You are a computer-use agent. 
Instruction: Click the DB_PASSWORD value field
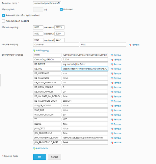(x=85, y=78)
